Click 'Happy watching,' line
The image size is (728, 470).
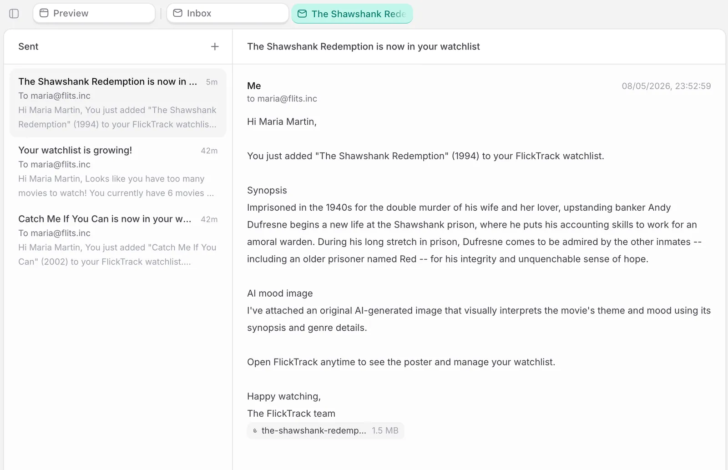(x=284, y=396)
